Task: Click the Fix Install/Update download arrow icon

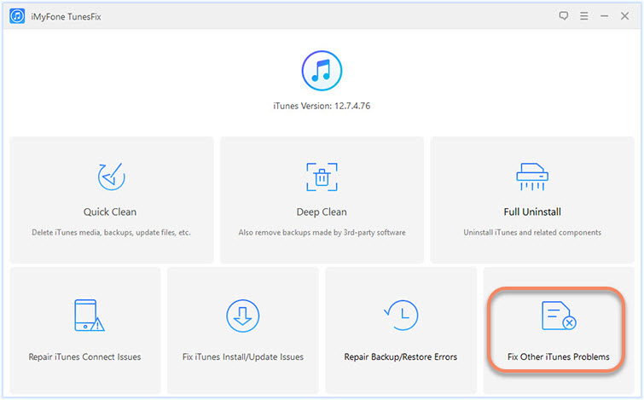Action: pos(242,316)
